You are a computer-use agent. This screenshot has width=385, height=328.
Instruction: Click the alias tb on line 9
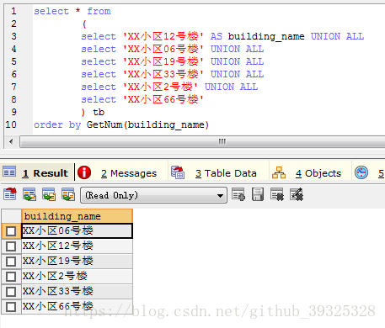tap(99, 112)
